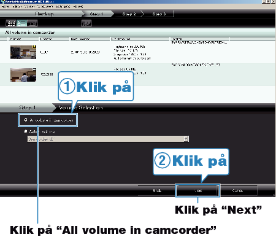276x237 pixels.
Task: Minimize the MediaBrowser window
Action: 264,2
